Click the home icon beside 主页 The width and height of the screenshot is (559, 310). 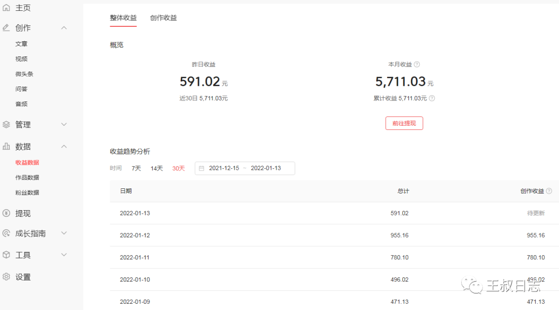click(x=6, y=7)
